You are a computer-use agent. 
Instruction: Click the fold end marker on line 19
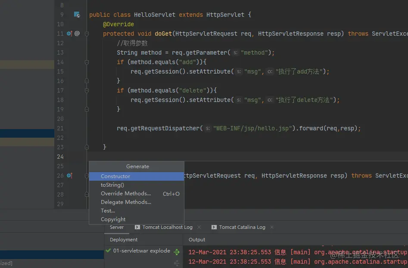pyautogui.click(x=87, y=109)
